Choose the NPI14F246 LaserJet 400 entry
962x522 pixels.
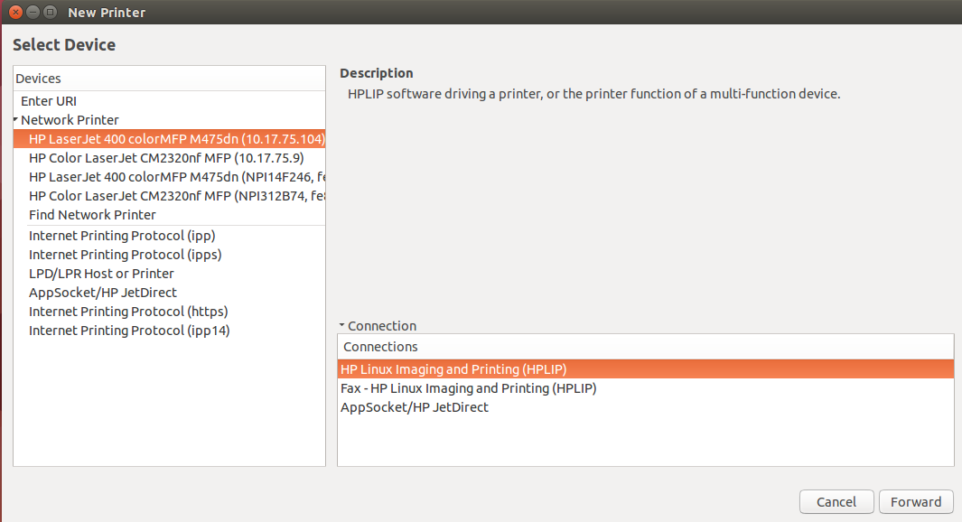174,176
